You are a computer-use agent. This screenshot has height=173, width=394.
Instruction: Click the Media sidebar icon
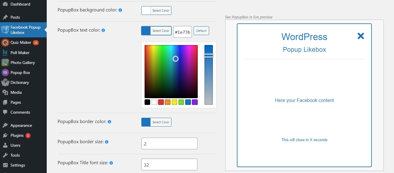[5, 92]
